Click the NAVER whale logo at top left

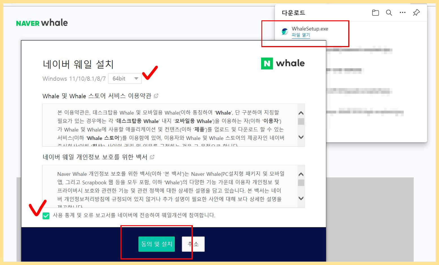42,23
